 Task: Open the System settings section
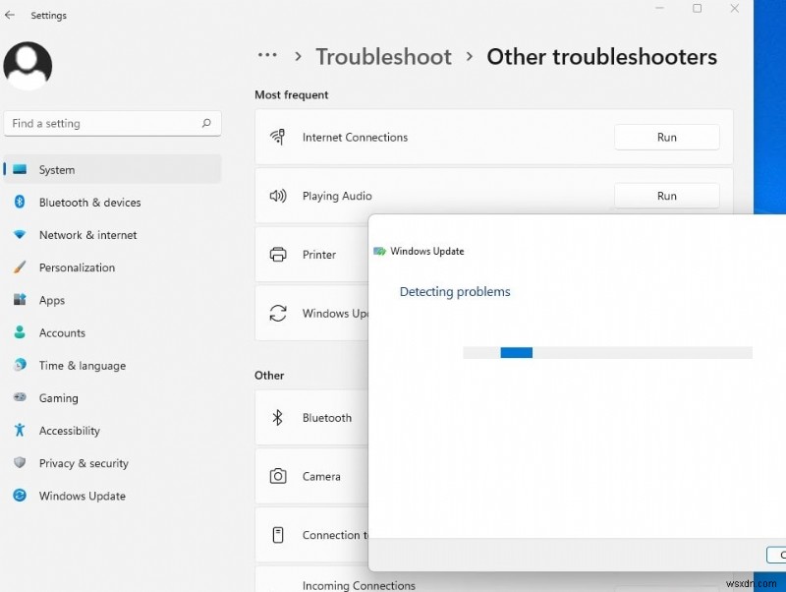[59, 169]
